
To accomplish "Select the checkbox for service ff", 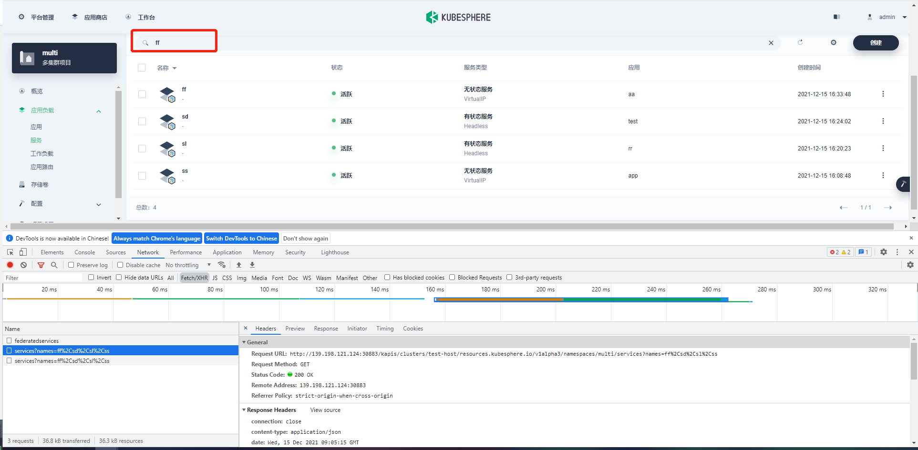I will click(x=142, y=94).
